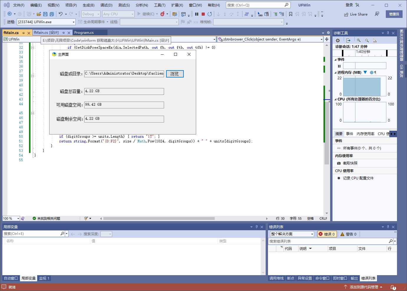Open the 调试(D) menu
This screenshot has width=407, height=291.
[106, 5]
